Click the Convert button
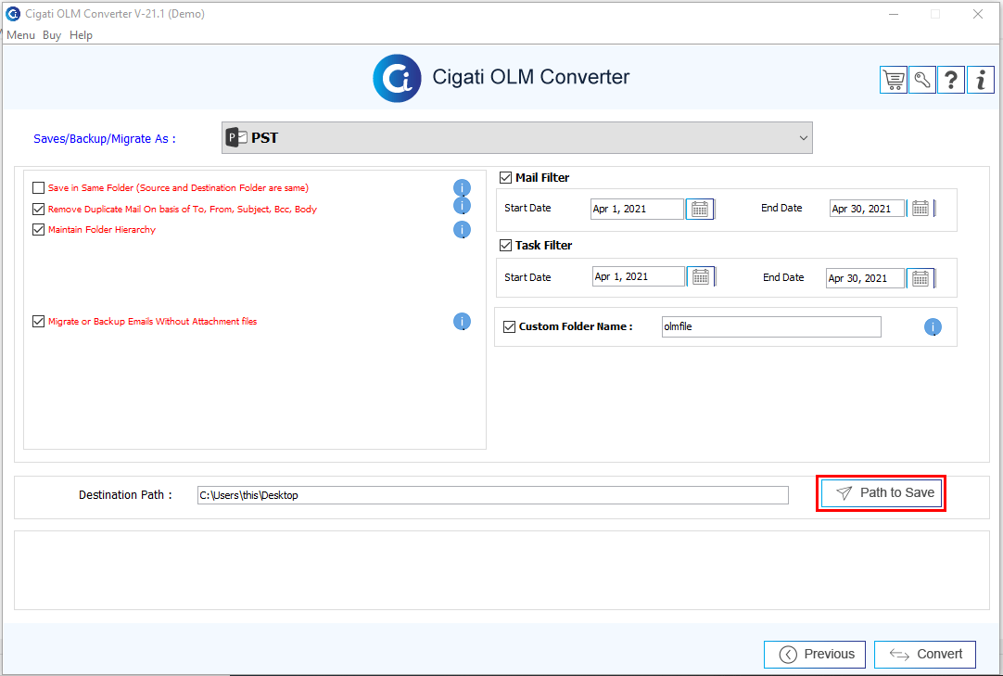1003x676 pixels. click(x=925, y=655)
